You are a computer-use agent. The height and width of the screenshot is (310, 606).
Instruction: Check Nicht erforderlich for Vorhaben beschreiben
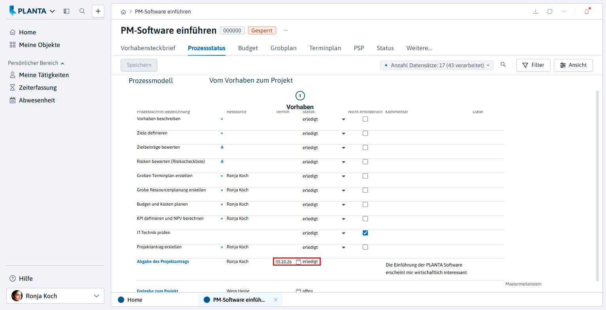(365, 119)
